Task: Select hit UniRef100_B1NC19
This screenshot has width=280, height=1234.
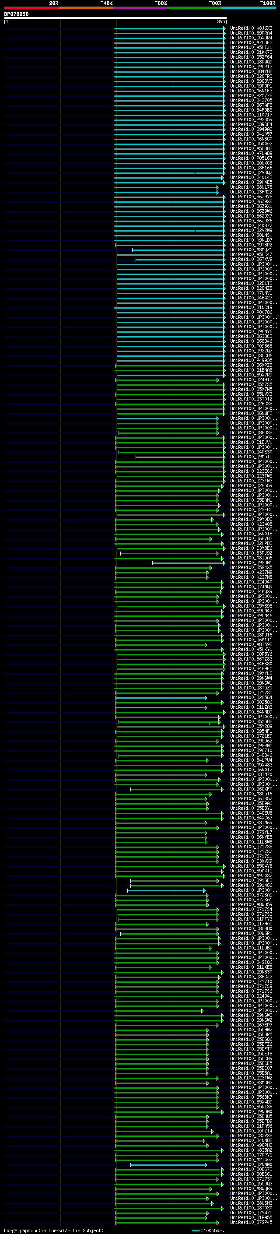Action: [251, 308]
